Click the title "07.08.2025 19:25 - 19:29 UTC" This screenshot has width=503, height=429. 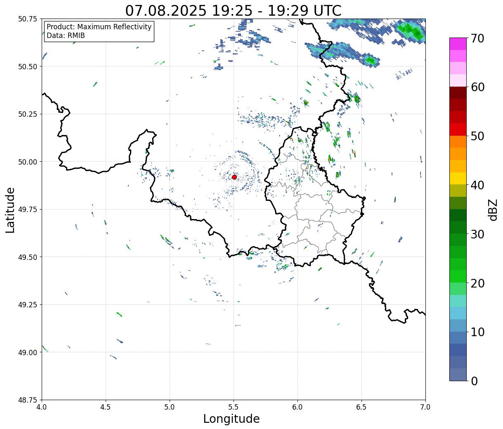pos(233,11)
